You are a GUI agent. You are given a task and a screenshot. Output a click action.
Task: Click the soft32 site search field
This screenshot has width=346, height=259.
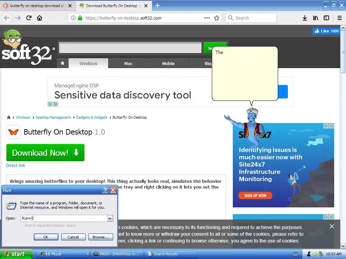130,48
